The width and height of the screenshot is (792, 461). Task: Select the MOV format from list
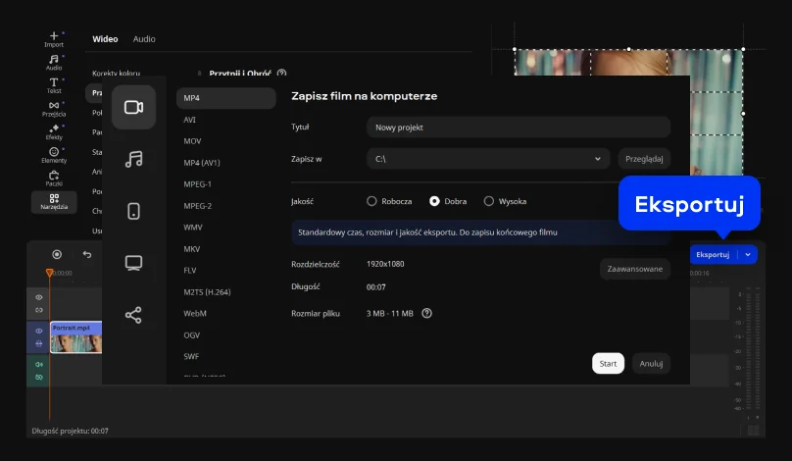pos(192,141)
